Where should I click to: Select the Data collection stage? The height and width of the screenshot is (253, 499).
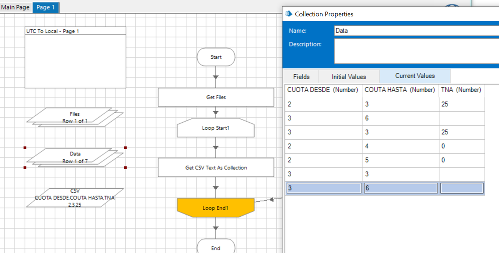[75, 157]
